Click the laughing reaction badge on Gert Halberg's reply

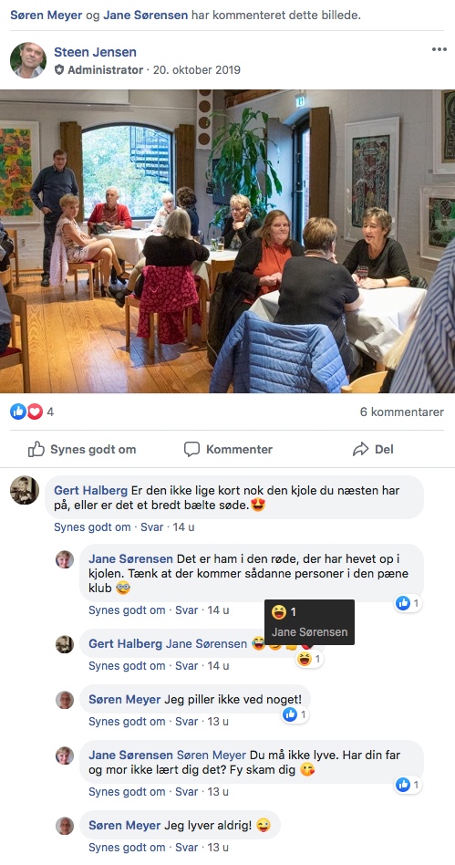click(x=309, y=659)
